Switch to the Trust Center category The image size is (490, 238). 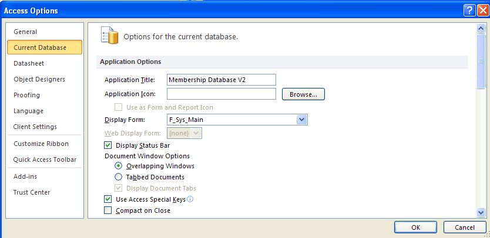point(32,192)
